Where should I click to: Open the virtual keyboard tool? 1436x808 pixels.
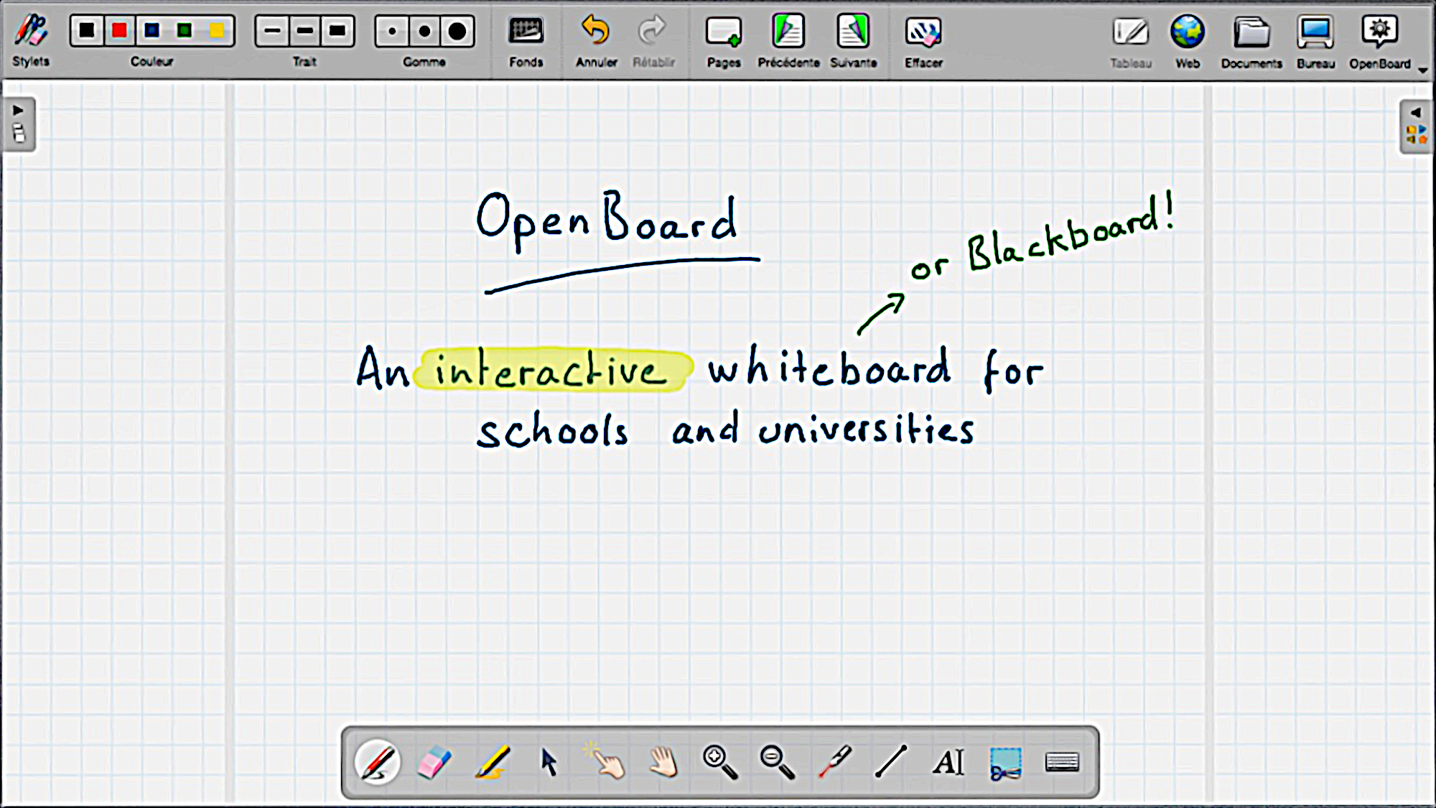coord(1061,762)
